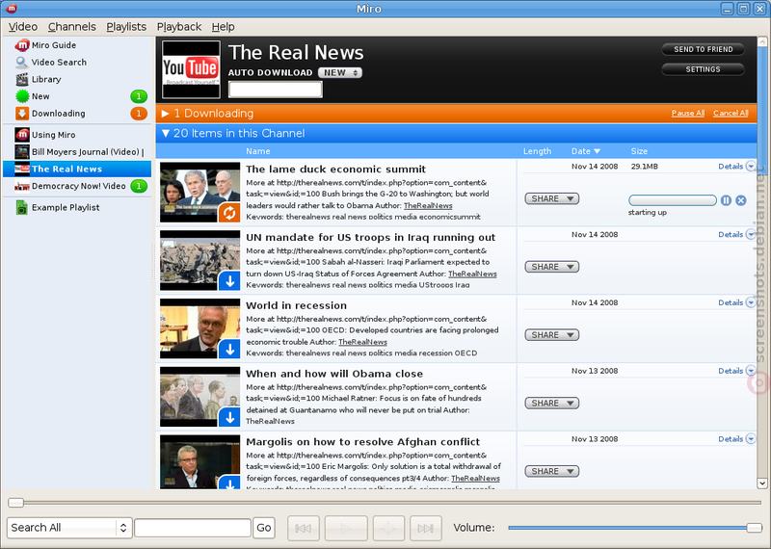The height and width of the screenshot is (549, 771).
Task: Click the starting up download progress bar
Action: 672,200
